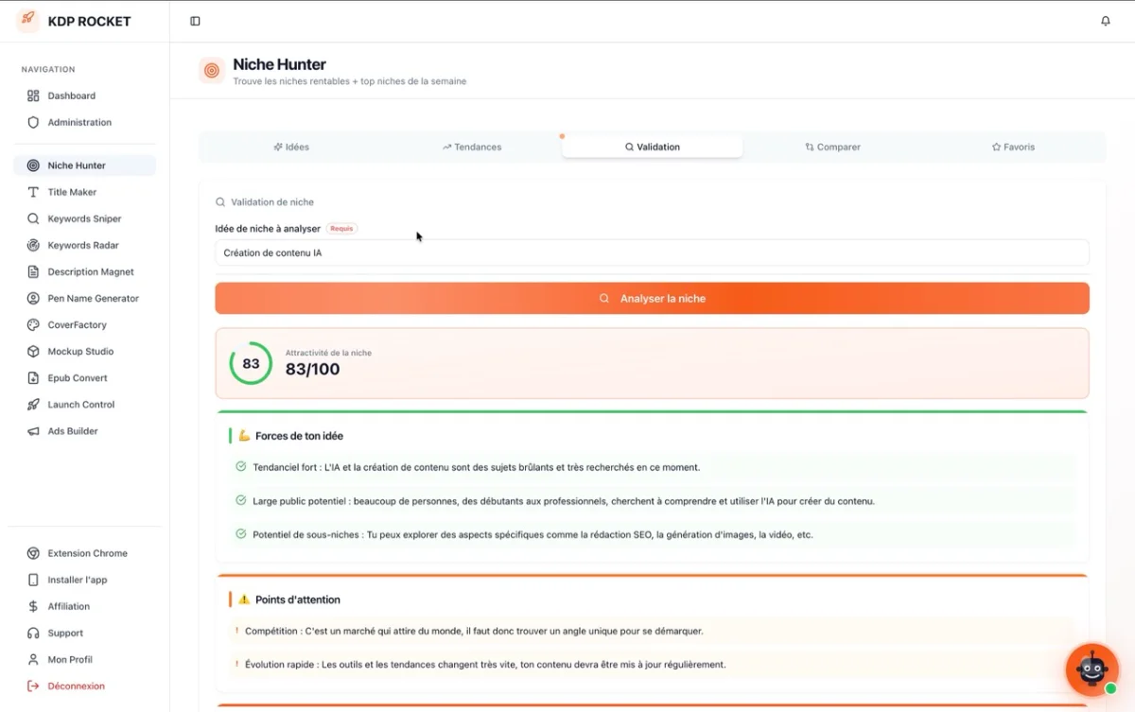Click the 83/100 score text

[x=312, y=370]
